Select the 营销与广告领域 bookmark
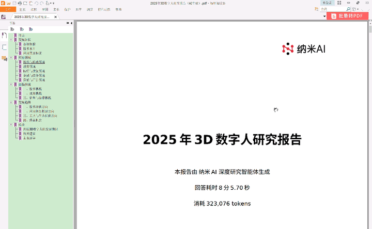Screen dimensions: 372x229 pyautogui.click(x=34, y=80)
